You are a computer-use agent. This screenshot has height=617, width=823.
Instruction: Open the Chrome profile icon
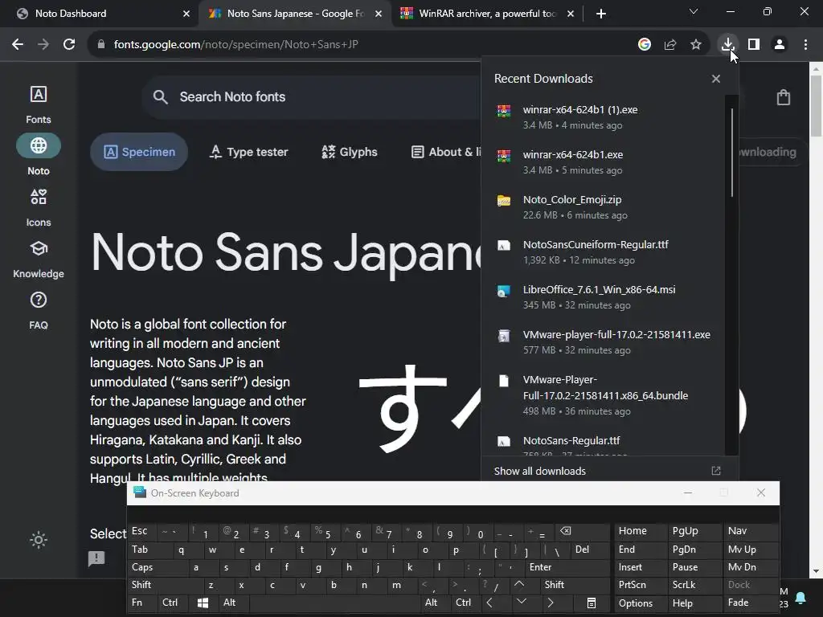780,45
